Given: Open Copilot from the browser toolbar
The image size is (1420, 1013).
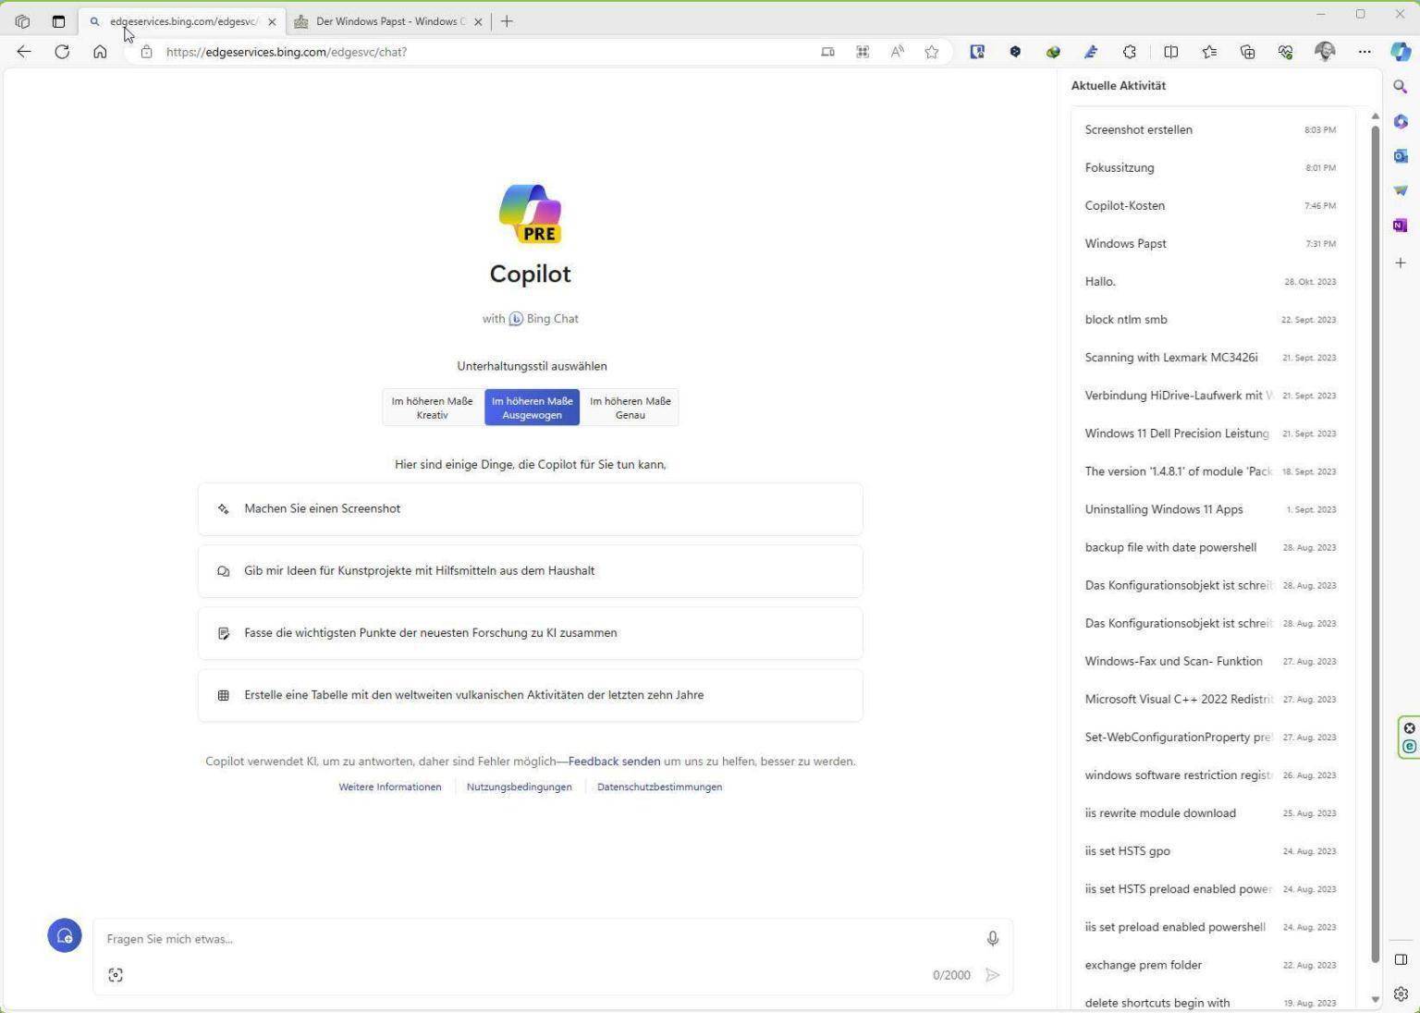Looking at the screenshot, I should pyautogui.click(x=1400, y=52).
